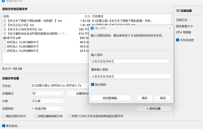Open the 密码管理器 button

coord(111,98)
